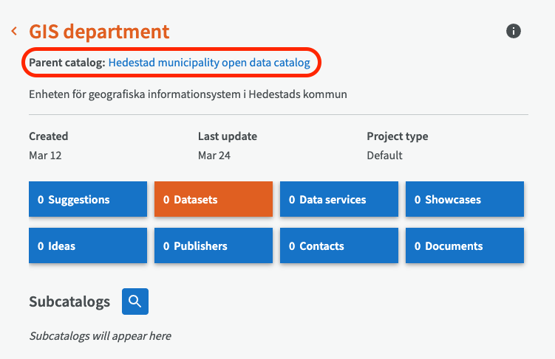
Task: Click the 'Parent catalog:' label
Action: (x=67, y=63)
